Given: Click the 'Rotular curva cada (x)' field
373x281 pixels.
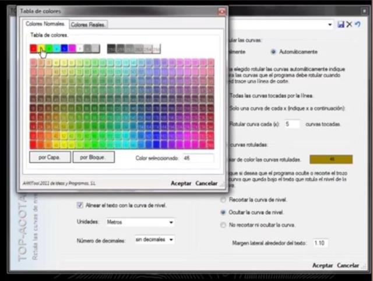Looking at the screenshot, I should coord(292,124).
